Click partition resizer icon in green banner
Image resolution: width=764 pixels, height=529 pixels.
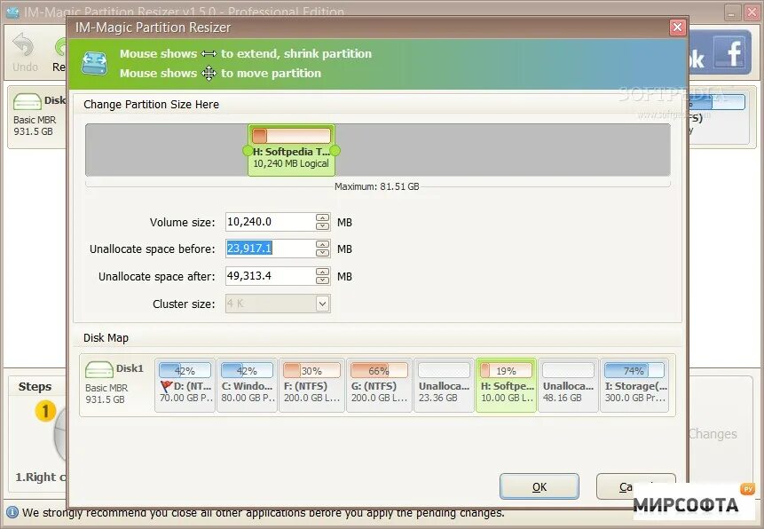(x=94, y=63)
